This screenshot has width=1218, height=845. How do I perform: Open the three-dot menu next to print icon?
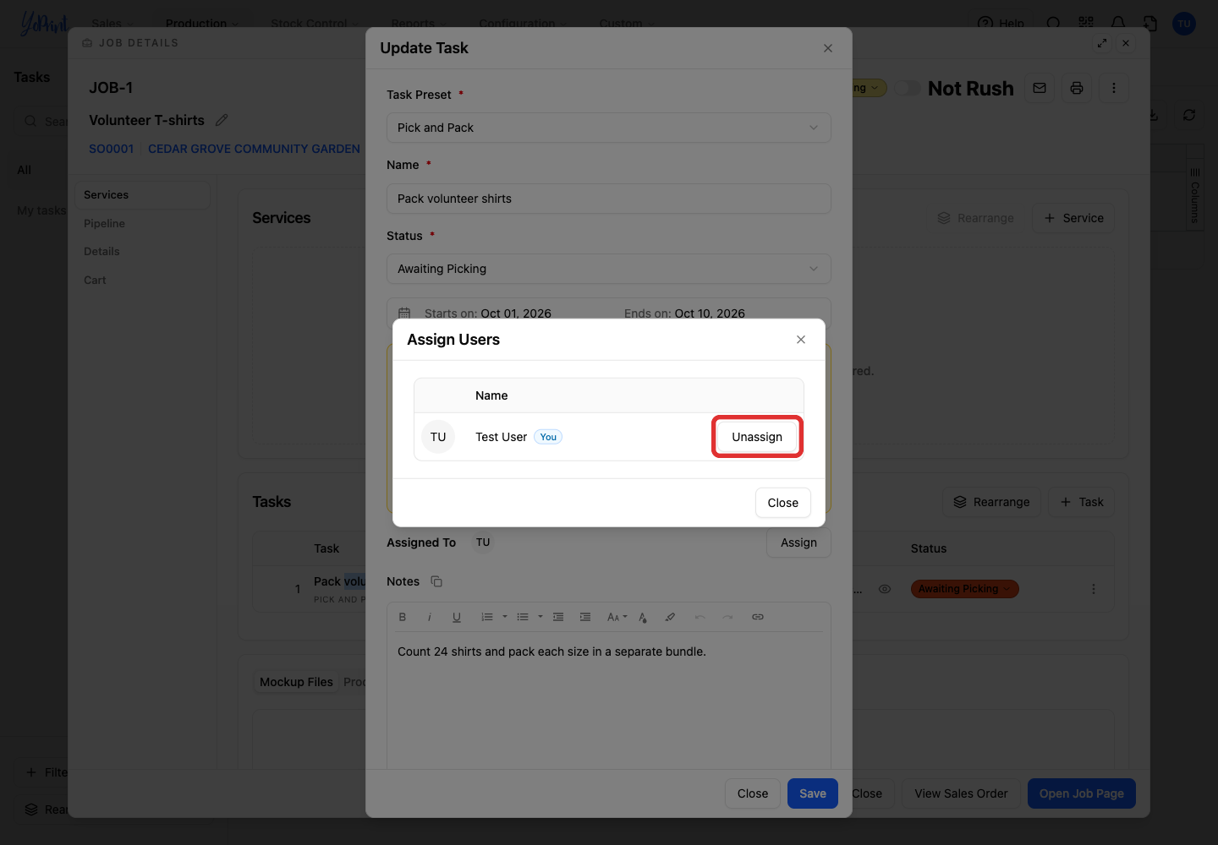pyautogui.click(x=1114, y=88)
